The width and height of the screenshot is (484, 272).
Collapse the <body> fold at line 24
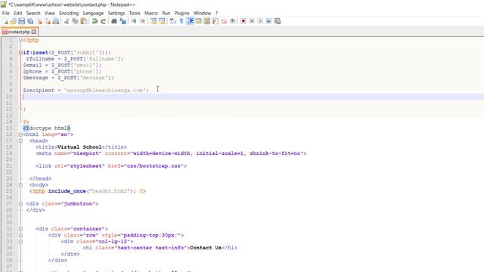coord(20,184)
